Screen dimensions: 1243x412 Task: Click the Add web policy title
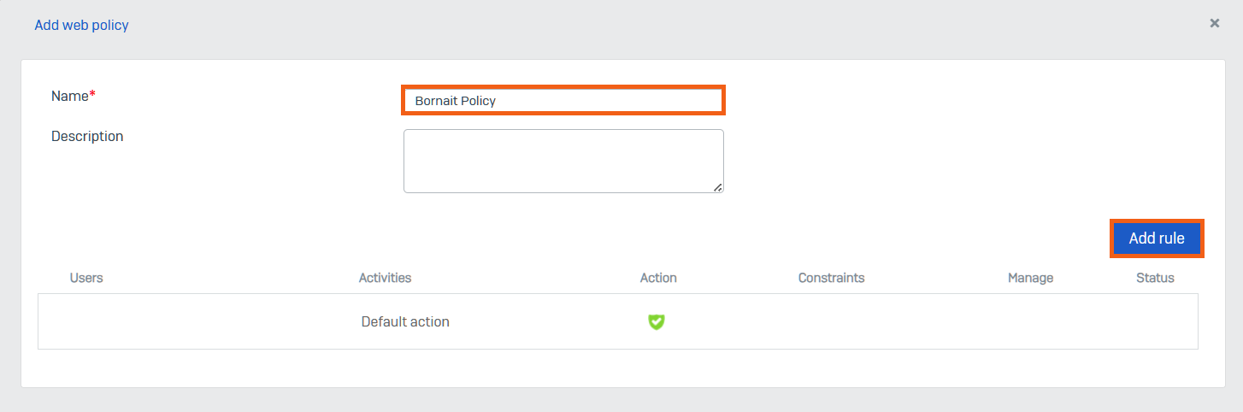click(x=81, y=25)
